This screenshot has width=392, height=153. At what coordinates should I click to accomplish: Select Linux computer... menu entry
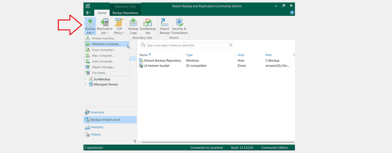click(x=107, y=50)
